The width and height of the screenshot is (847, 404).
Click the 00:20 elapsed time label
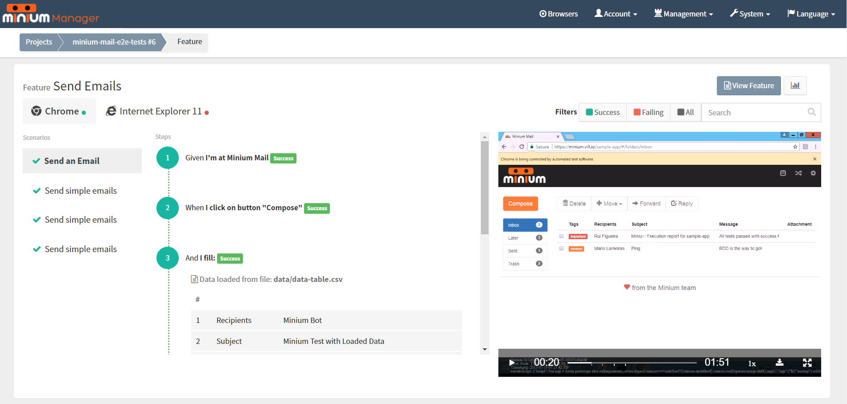click(x=547, y=363)
